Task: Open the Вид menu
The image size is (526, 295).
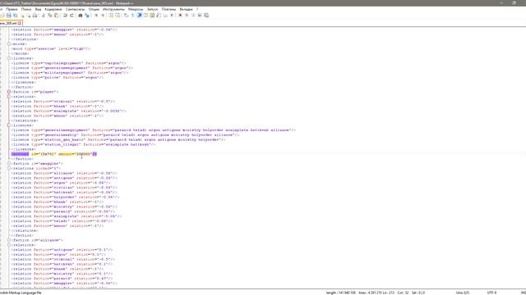Action: [39, 9]
